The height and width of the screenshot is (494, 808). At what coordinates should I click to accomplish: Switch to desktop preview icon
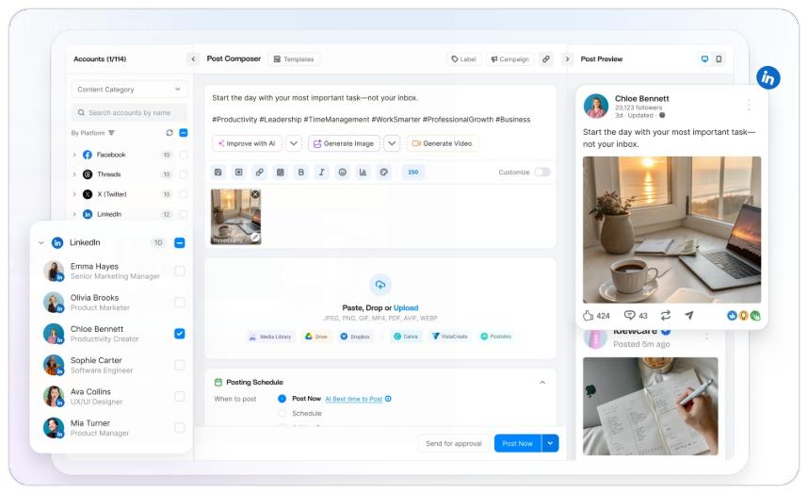(x=704, y=58)
